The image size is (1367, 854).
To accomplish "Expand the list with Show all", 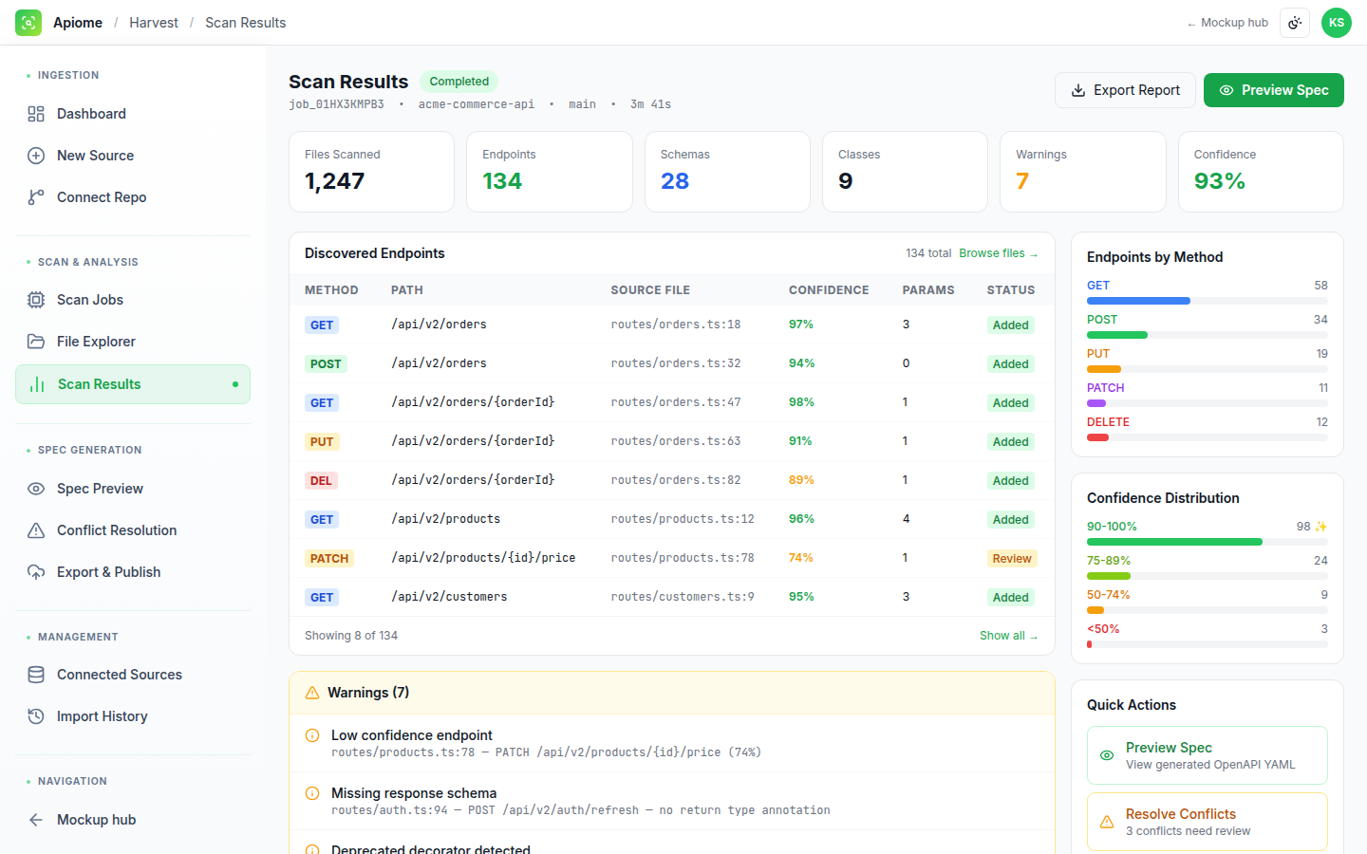I will (1008, 636).
